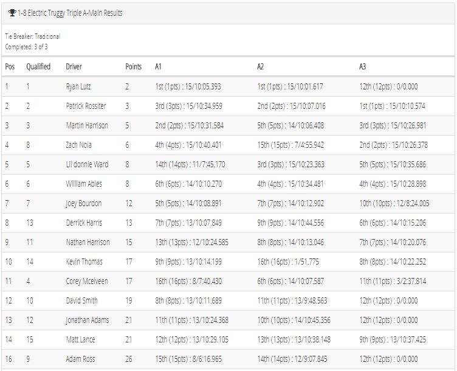
Task: Select driver name Patrick Rossiter
Action: 86,106
